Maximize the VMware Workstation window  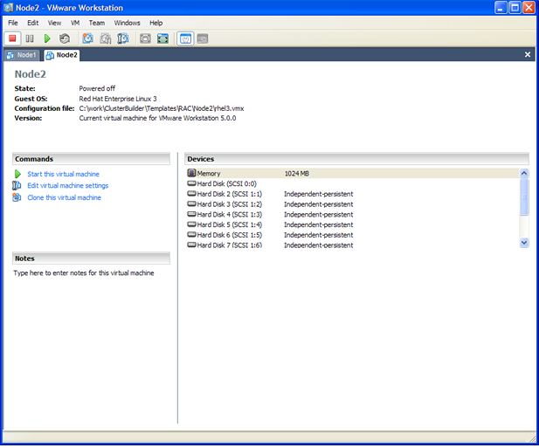point(515,8)
